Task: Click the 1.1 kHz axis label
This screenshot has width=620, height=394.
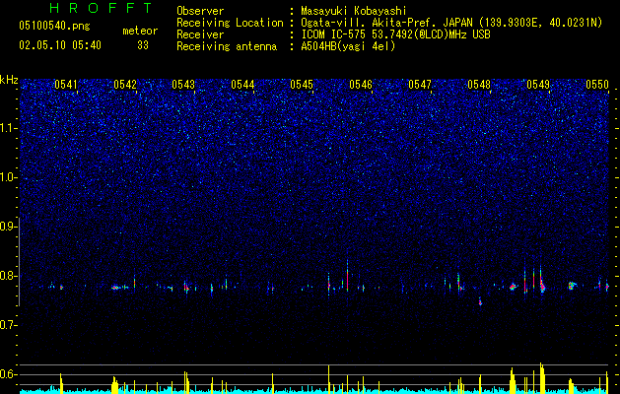Action: point(8,128)
